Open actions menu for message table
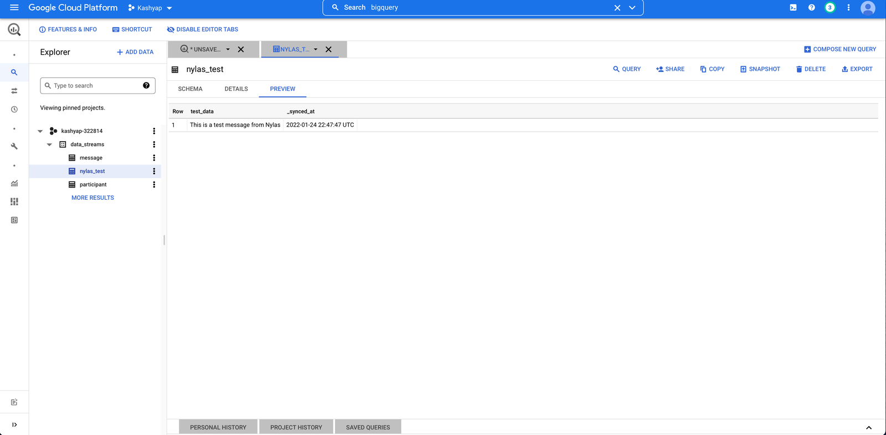886x435 pixels. coord(154,158)
